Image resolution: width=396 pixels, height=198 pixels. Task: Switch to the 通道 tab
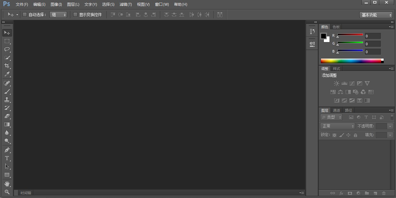336,110
